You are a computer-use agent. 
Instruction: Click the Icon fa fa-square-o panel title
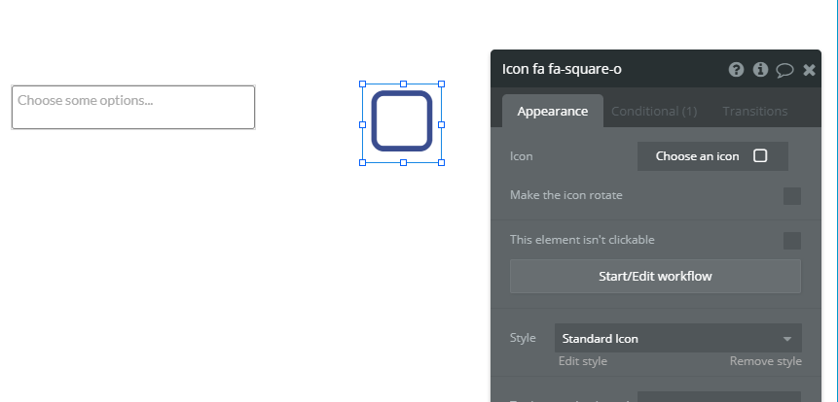562,69
